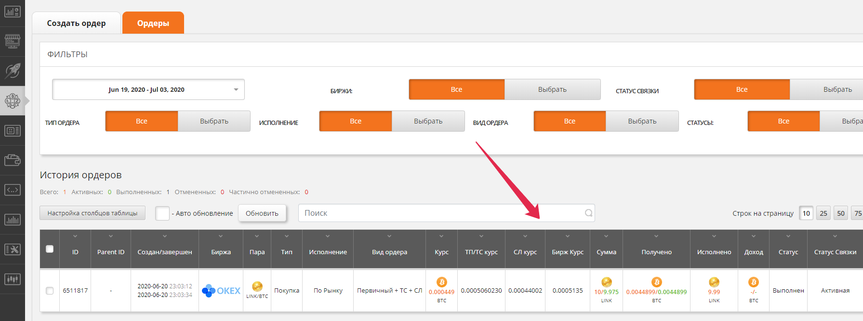
Task: Click the tools wrench sidebar icon
Action: pos(13,249)
